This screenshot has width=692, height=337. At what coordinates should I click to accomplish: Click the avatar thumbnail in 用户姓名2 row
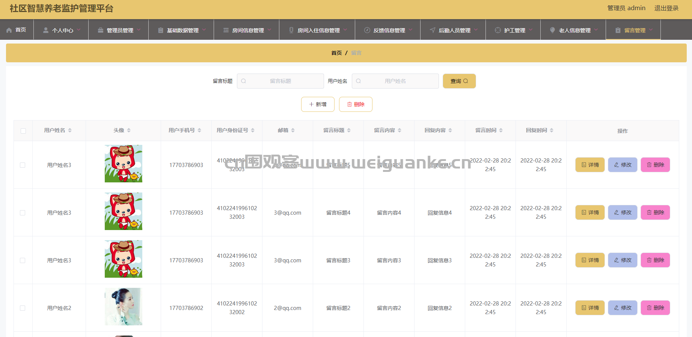tap(124, 307)
